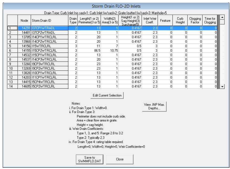Viewport: 230px width, 169px height.
Task: Select Storm Drain ID I37CP2WTRADL
Action: (x=49, y=32)
